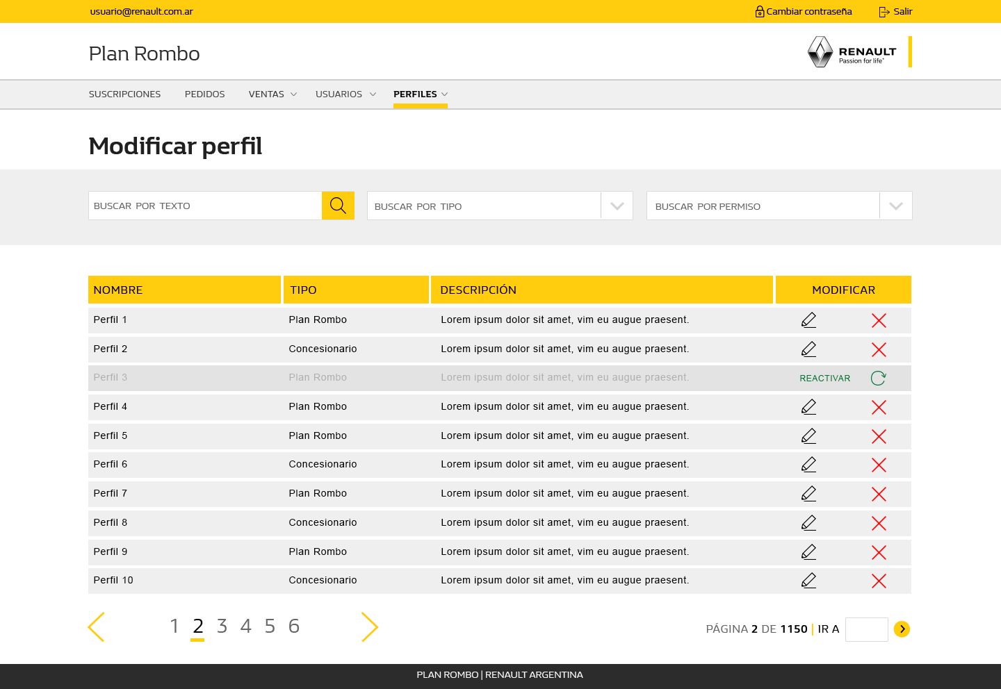This screenshot has width=1001, height=689.
Task: Click the usuario@renault.com.ar email link
Action: (x=141, y=11)
